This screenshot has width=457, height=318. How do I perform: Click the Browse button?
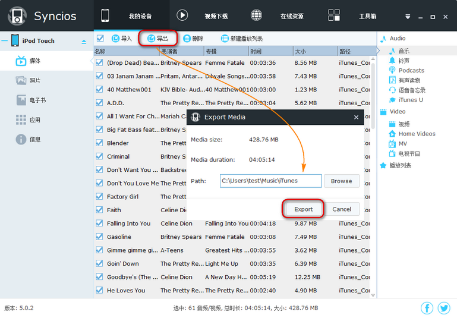[341, 181]
